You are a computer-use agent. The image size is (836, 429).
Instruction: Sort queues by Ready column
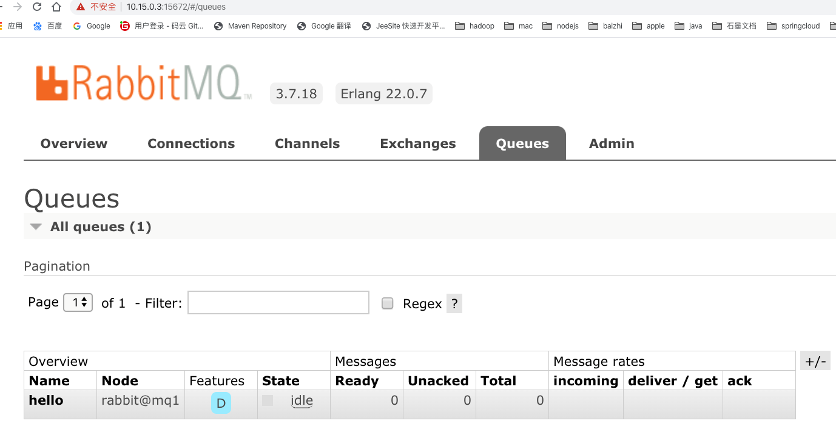pyautogui.click(x=357, y=381)
